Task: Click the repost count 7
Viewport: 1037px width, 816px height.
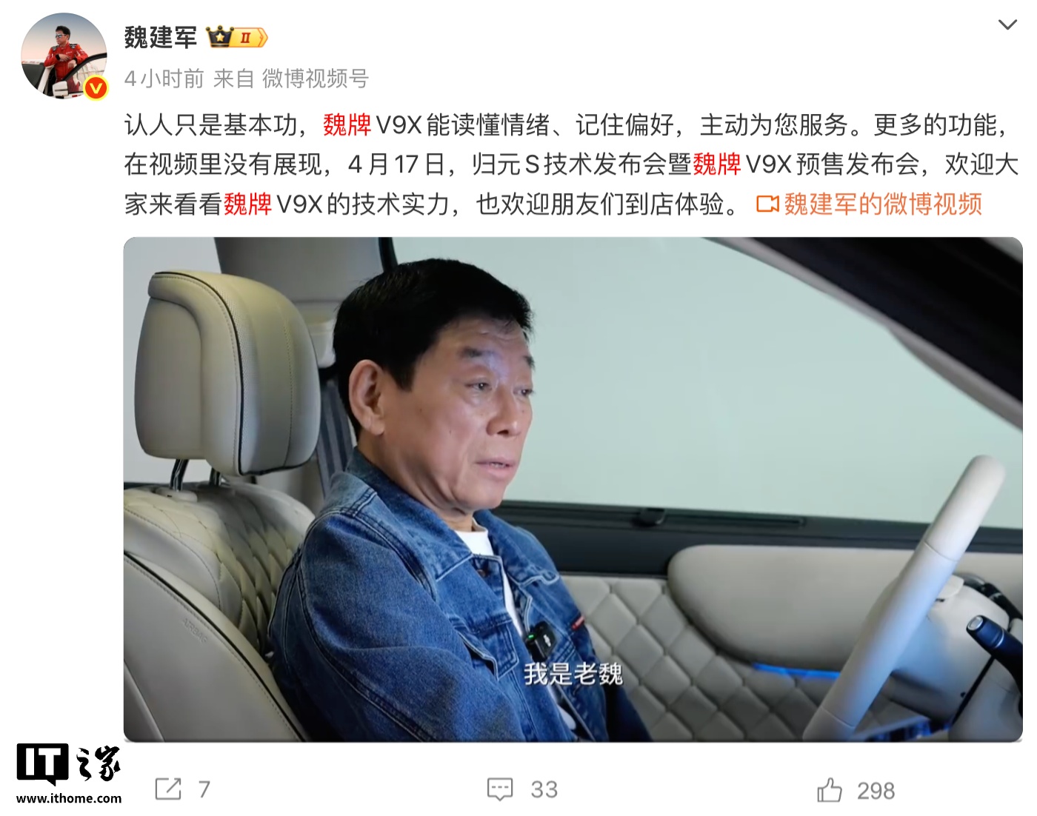Action: coord(204,789)
